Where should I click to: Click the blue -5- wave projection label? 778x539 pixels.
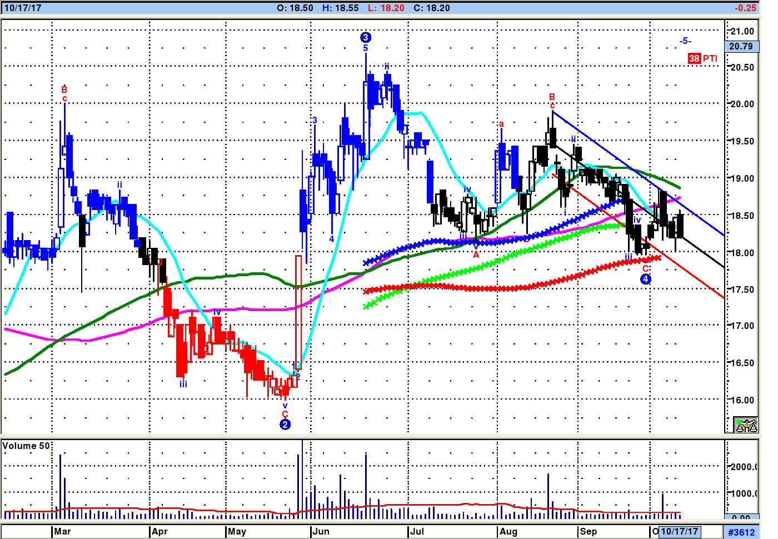(x=685, y=41)
